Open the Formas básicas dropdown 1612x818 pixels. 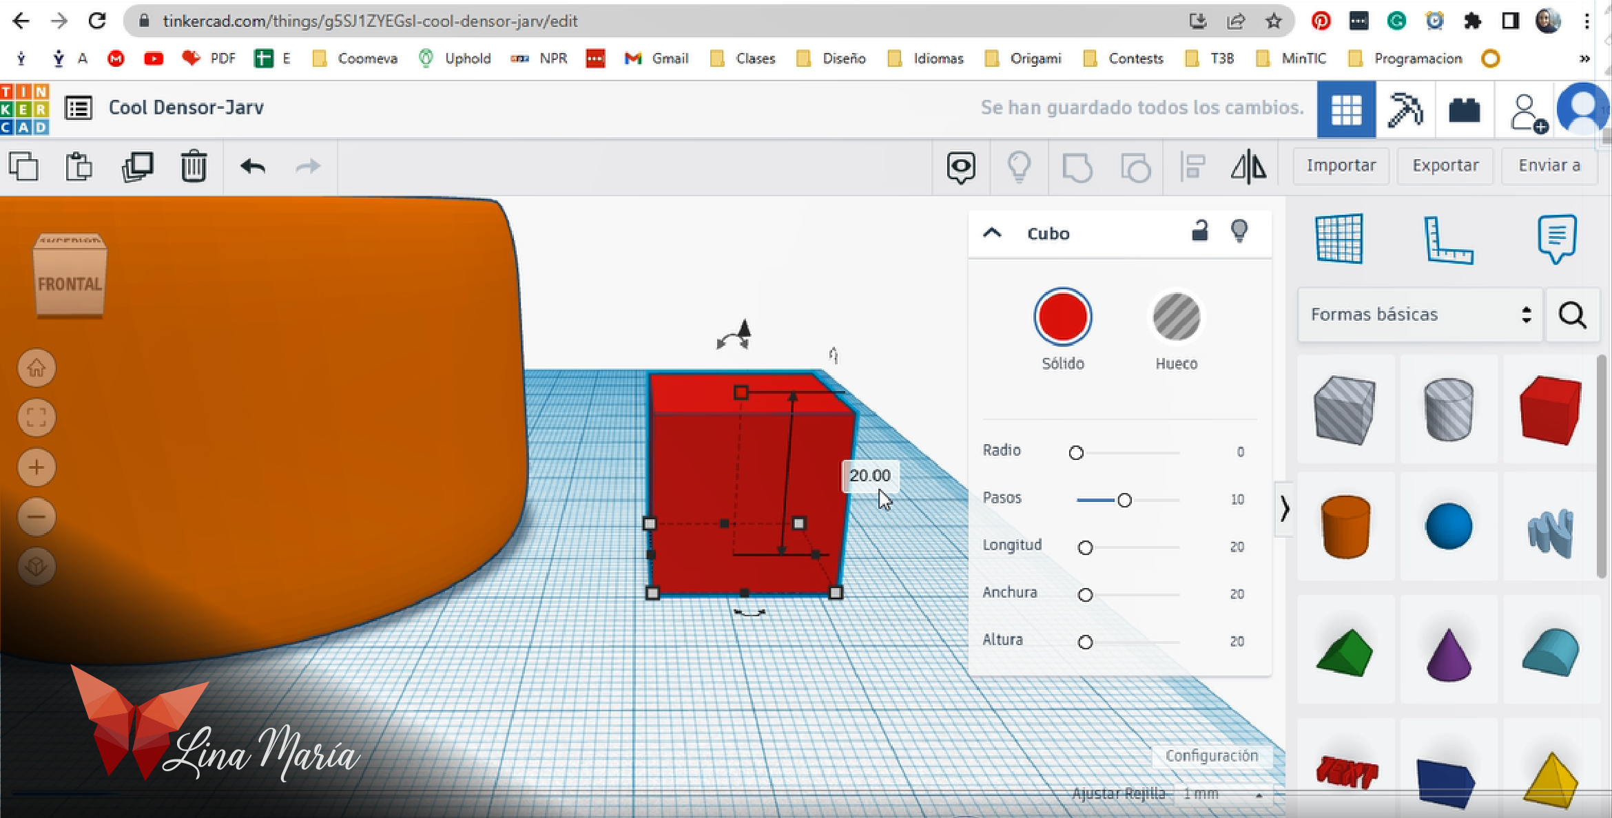[1419, 315]
